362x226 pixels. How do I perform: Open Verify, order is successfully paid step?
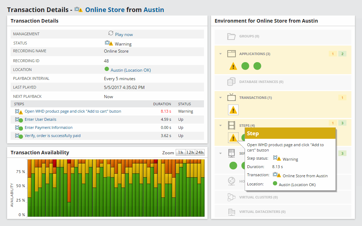coord(52,136)
